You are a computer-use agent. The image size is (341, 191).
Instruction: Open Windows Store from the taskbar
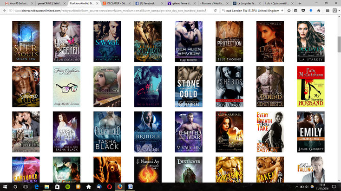(57, 187)
